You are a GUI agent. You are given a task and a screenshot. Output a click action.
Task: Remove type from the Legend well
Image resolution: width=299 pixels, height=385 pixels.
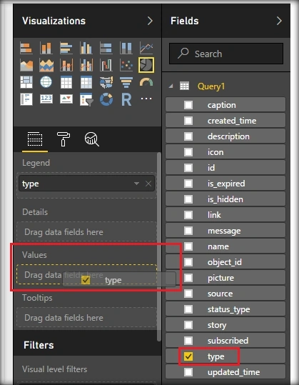[148, 184]
